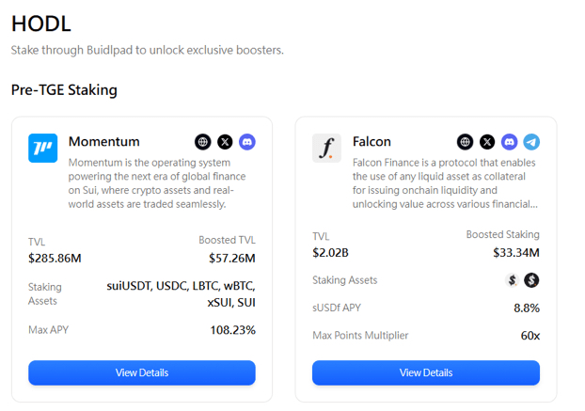585x411 pixels.
Task: Open Falcon's X (Twitter) profile icon
Action: (487, 142)
